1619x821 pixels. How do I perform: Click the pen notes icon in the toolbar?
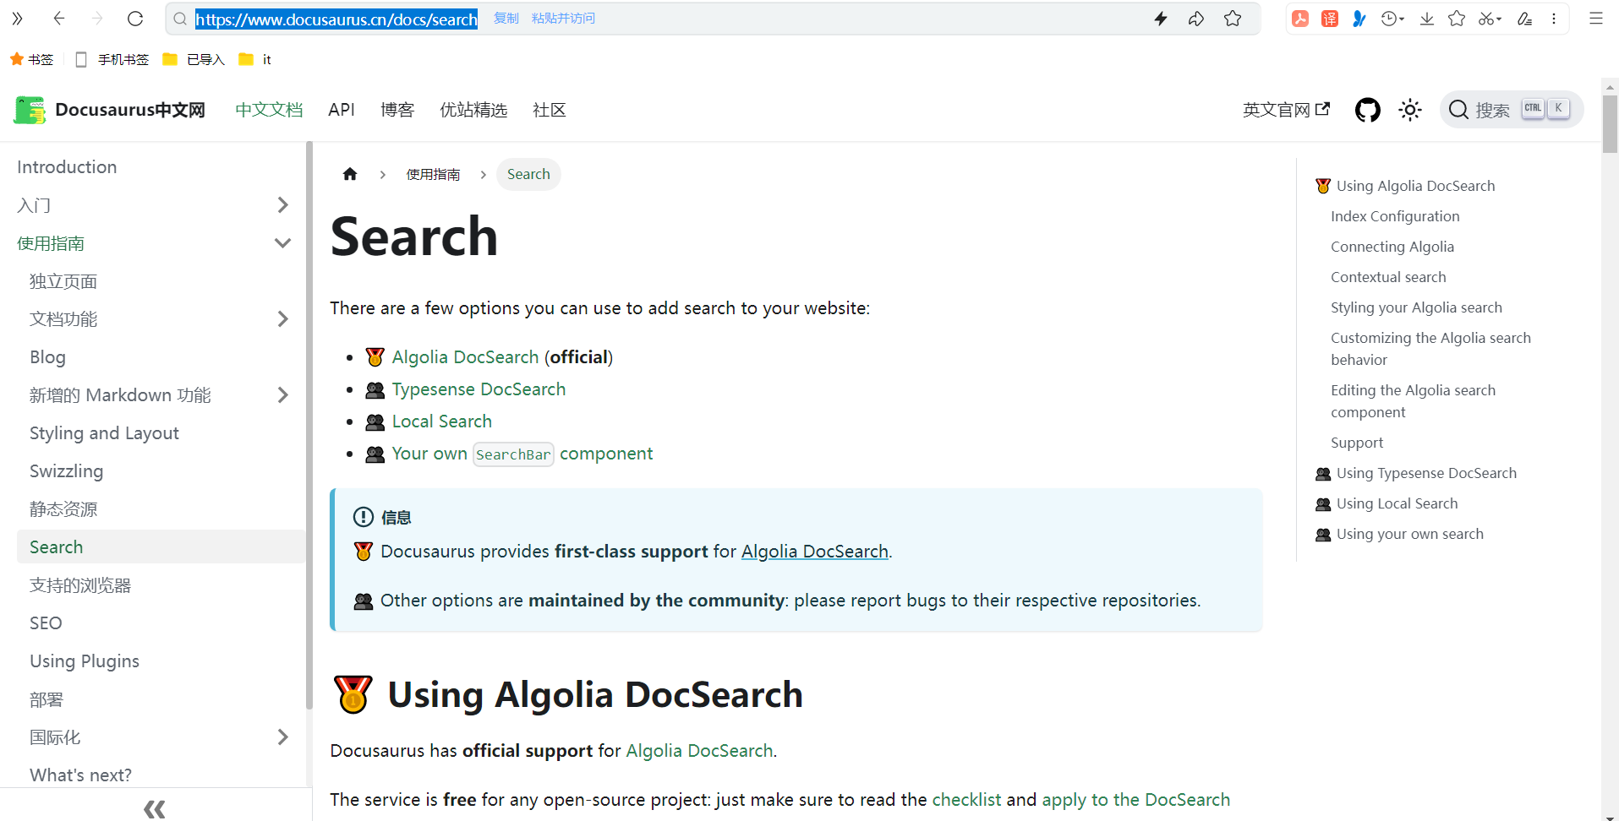coord(1524,19)
